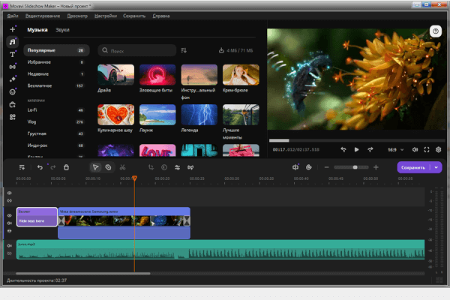
Task: Open the stickers smiley sidebar icon
Action: 12,91
